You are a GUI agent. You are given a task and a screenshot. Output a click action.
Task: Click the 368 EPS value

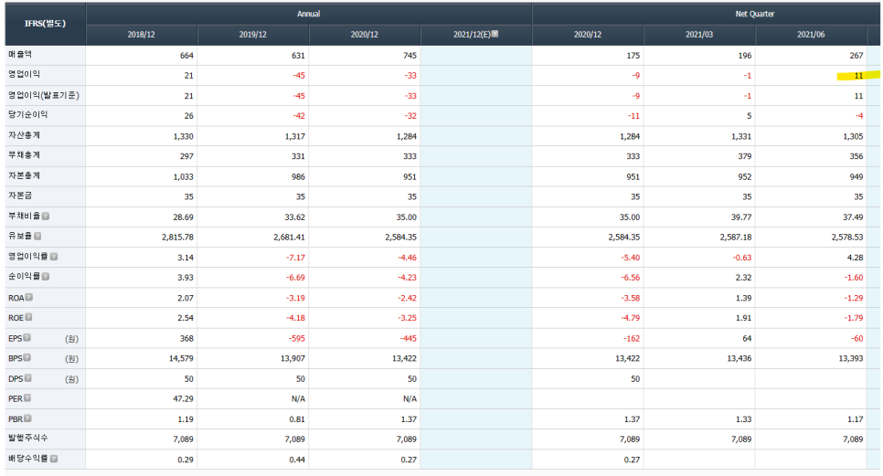coord(186,339)
